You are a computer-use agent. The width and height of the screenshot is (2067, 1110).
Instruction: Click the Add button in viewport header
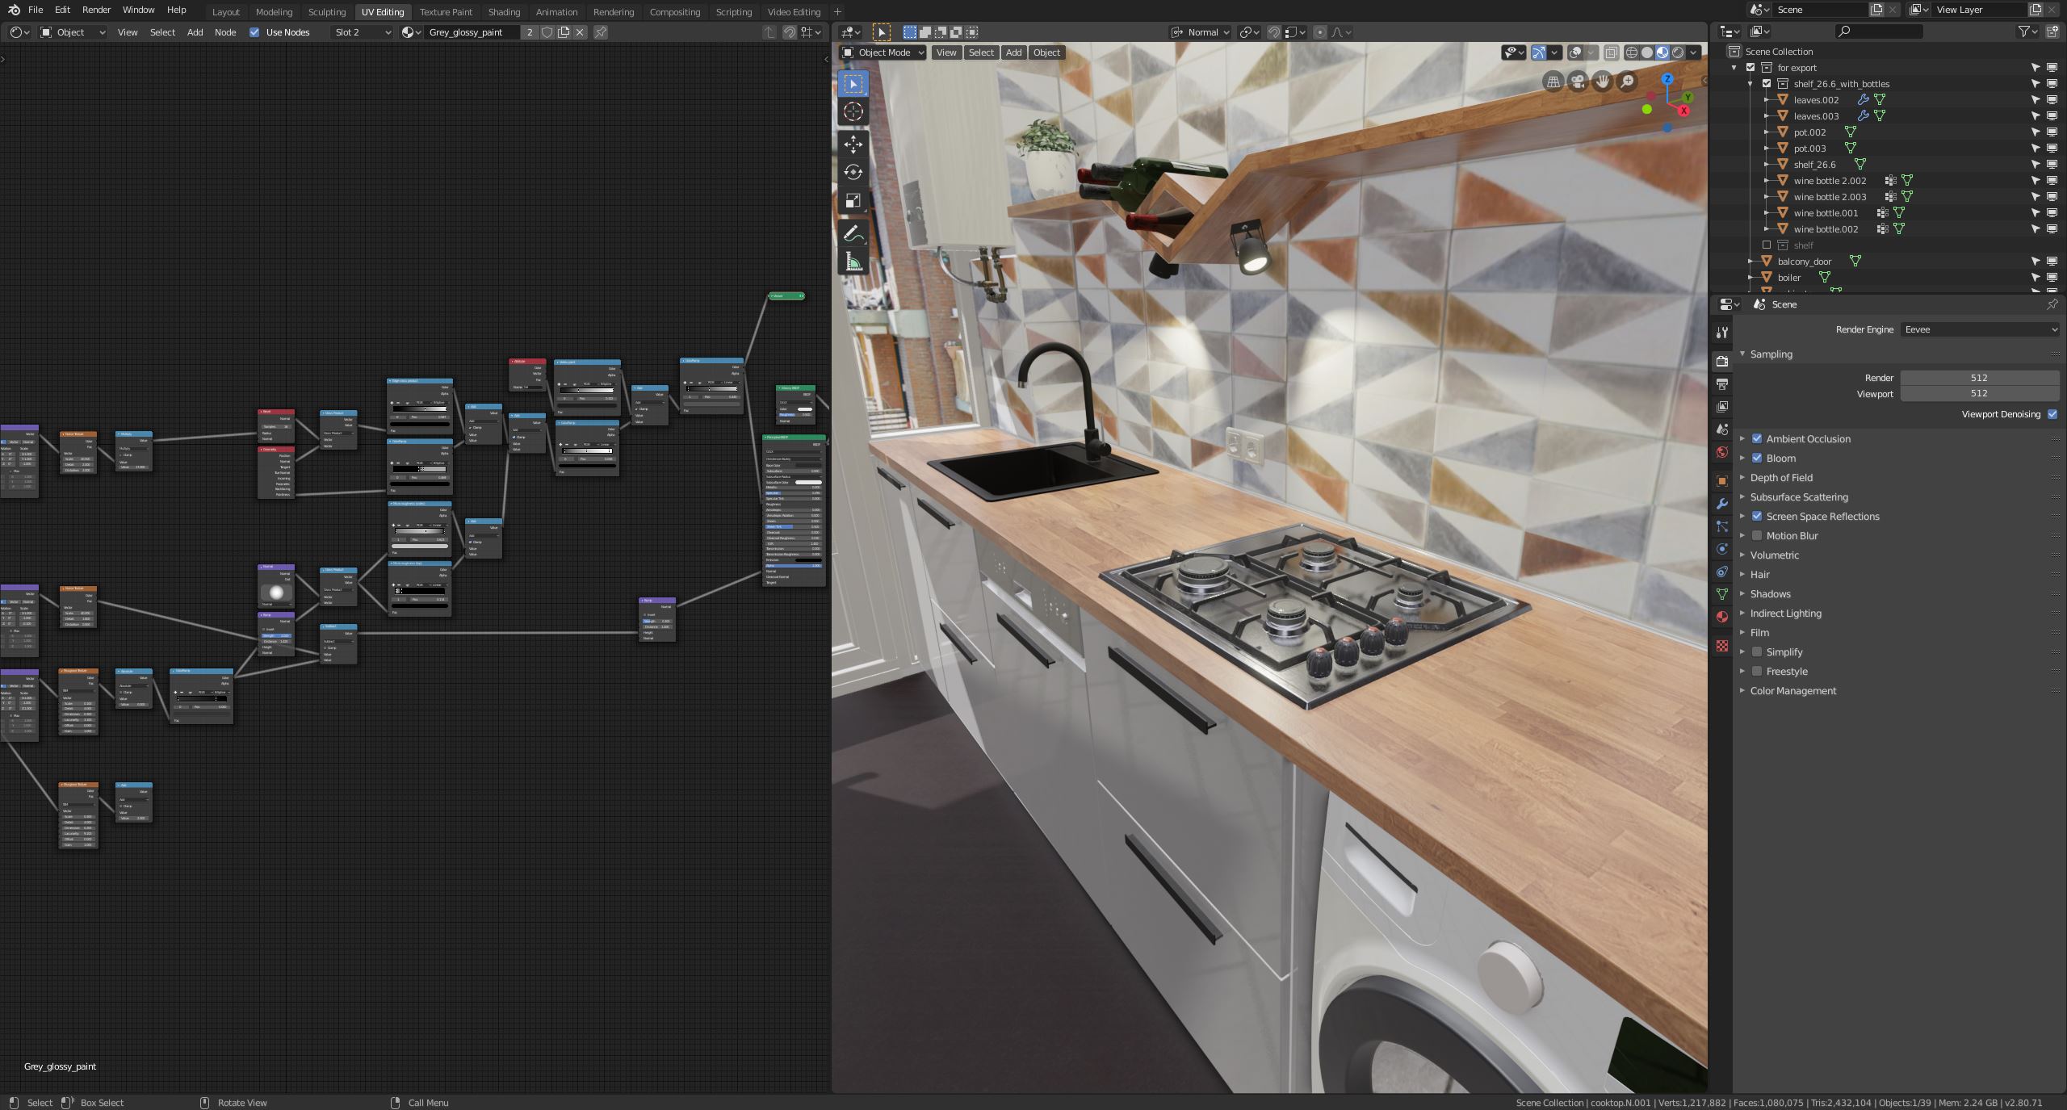point(1013,52)
